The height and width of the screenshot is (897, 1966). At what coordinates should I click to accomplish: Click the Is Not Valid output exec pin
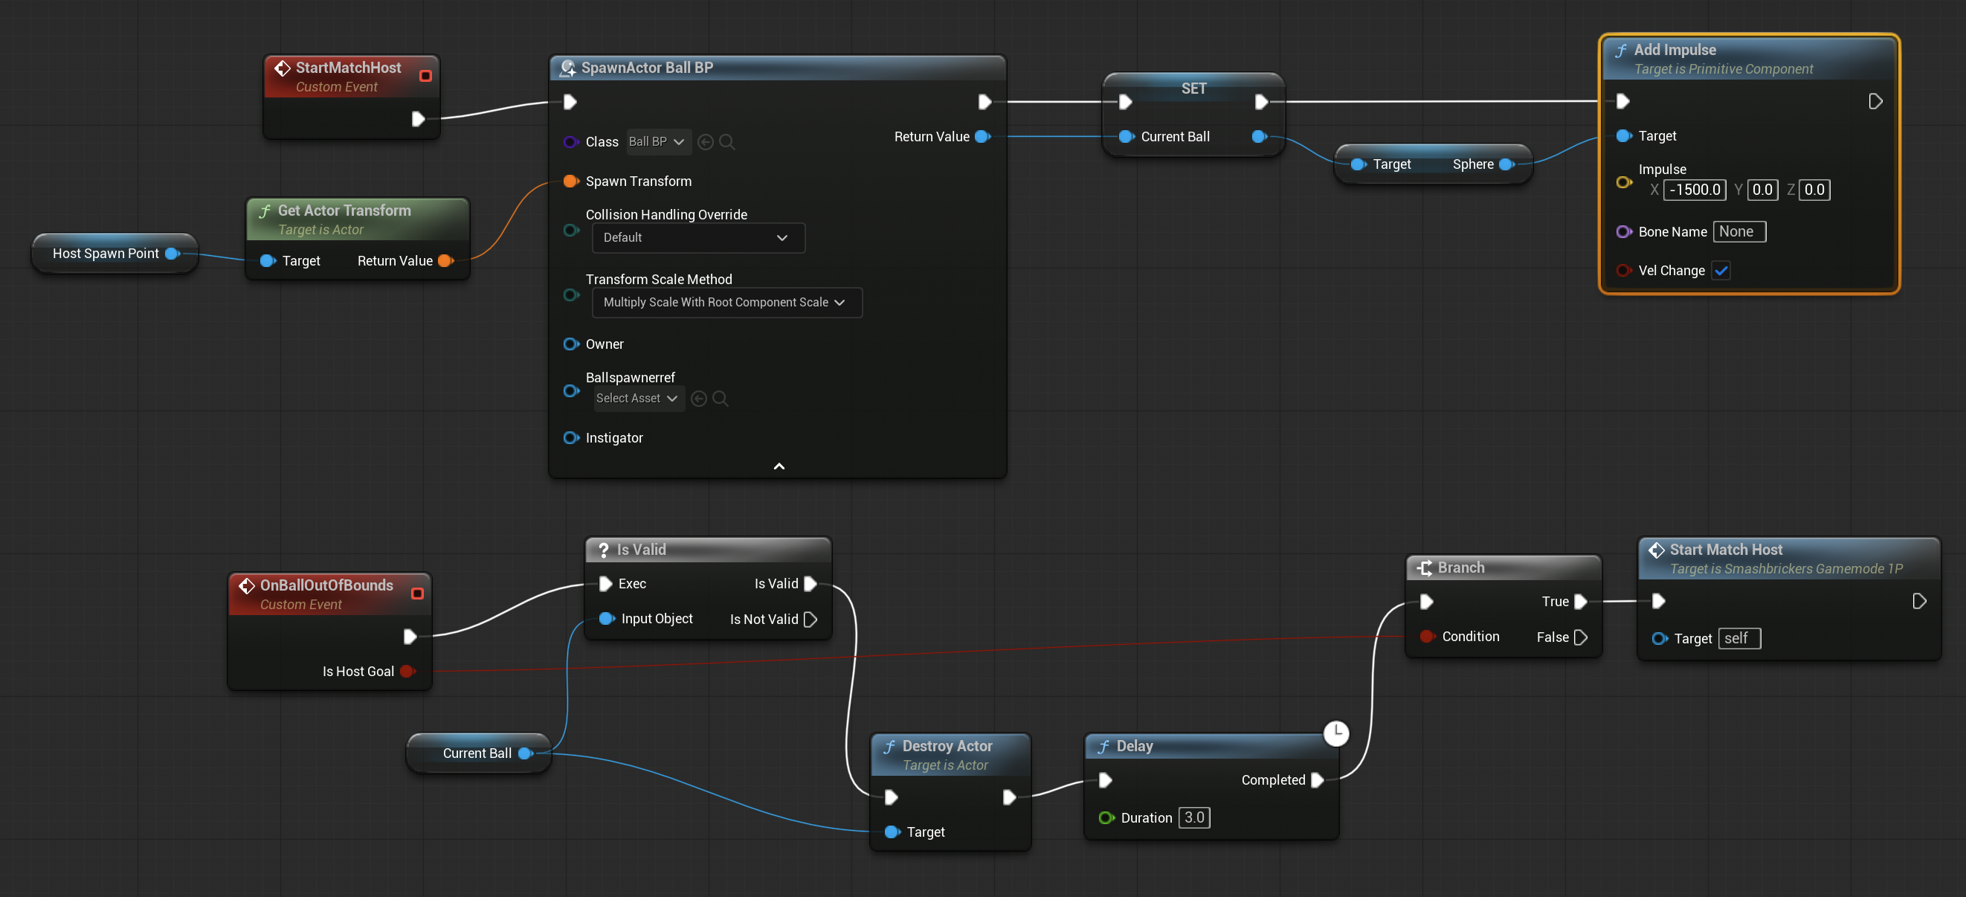tap(810, 619)
